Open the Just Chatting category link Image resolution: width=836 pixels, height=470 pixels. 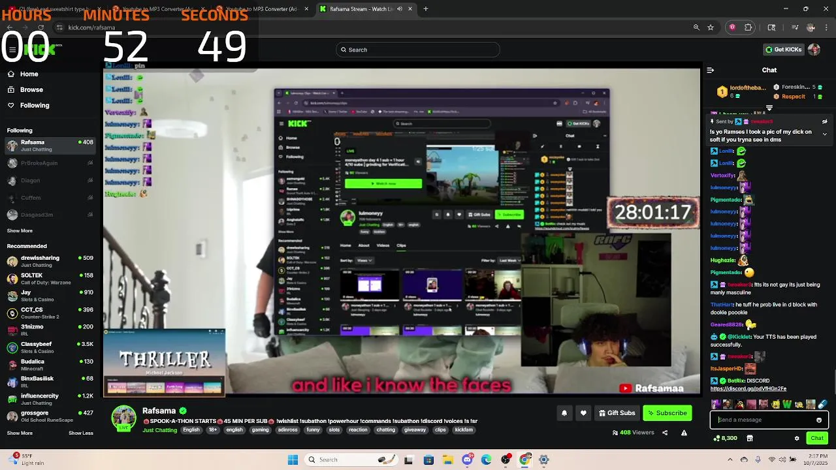point(160,430)
